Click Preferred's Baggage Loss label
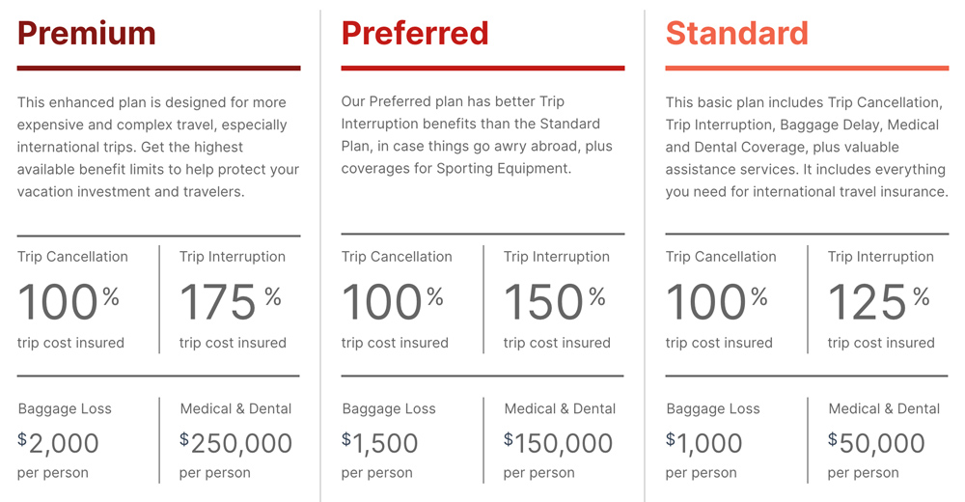This screenshot has height=502, width=965. tap(389, 409)
